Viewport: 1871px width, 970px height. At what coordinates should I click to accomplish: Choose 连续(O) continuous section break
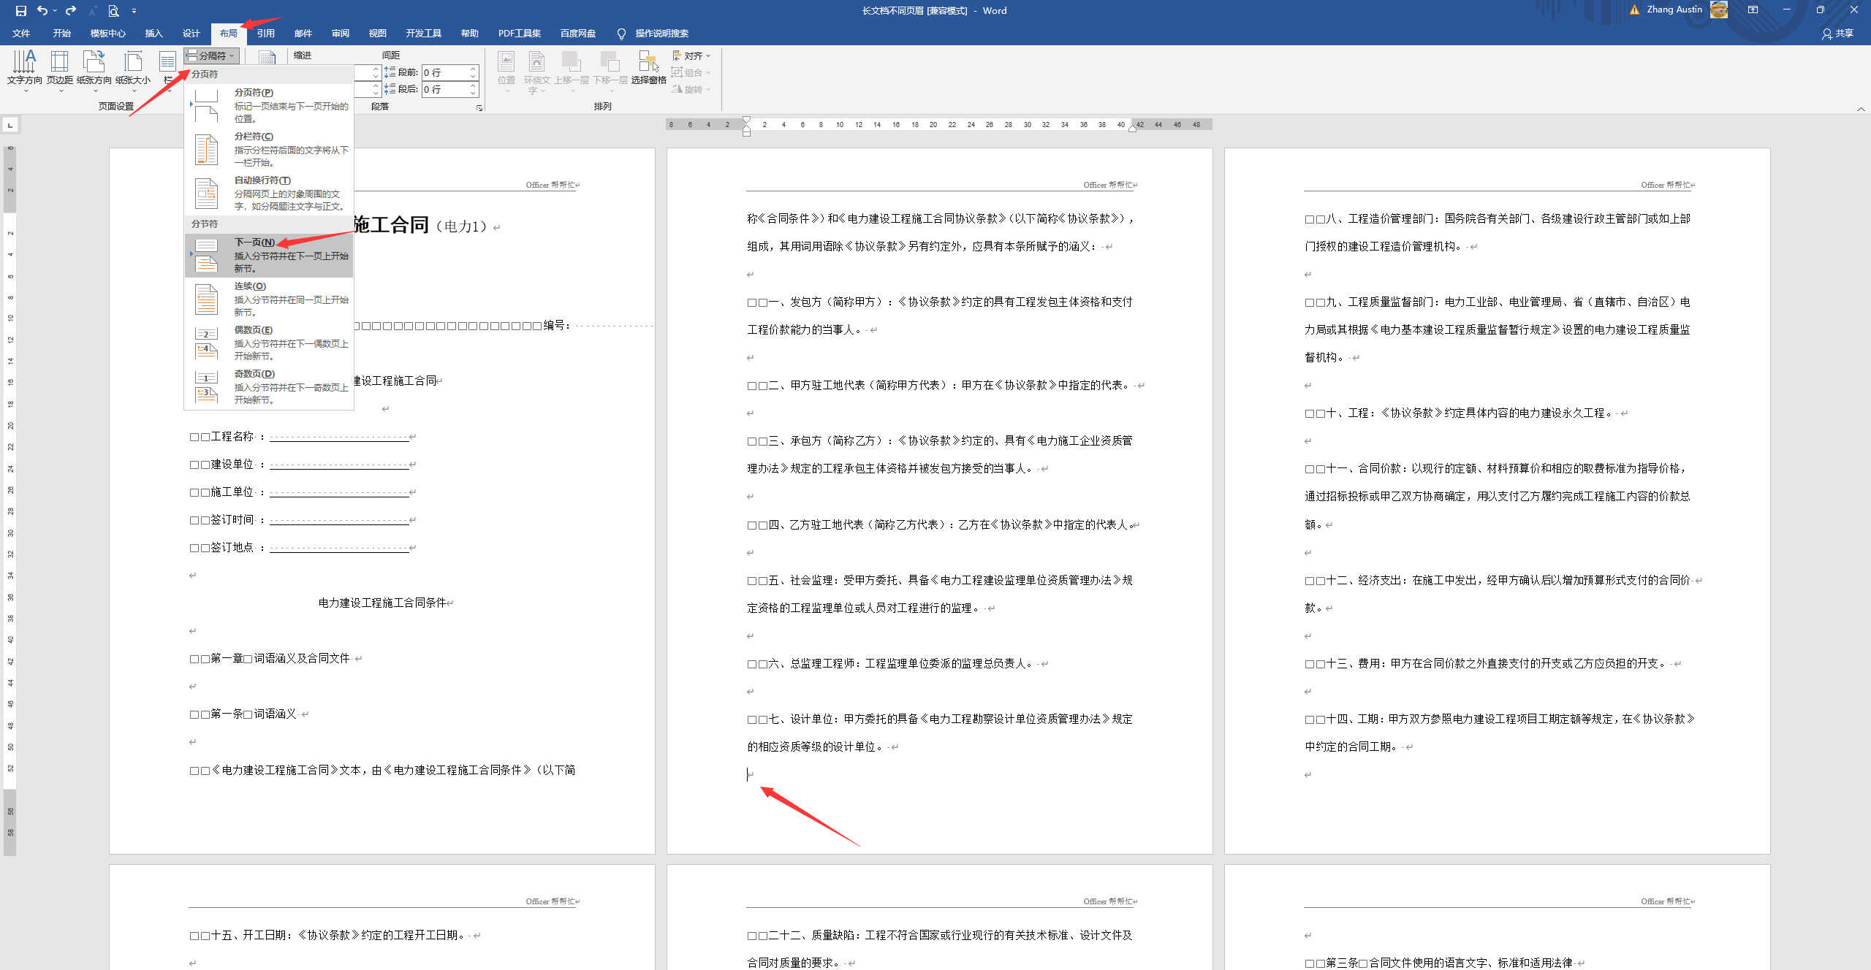point(269,298)
